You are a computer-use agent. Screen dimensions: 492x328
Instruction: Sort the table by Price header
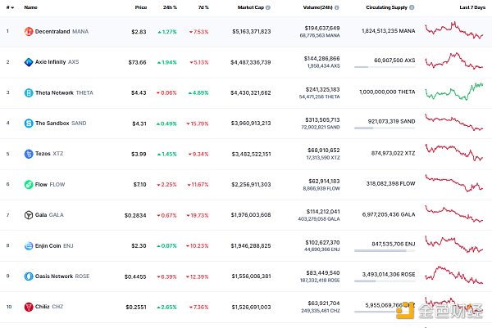[x=140, y=7]
